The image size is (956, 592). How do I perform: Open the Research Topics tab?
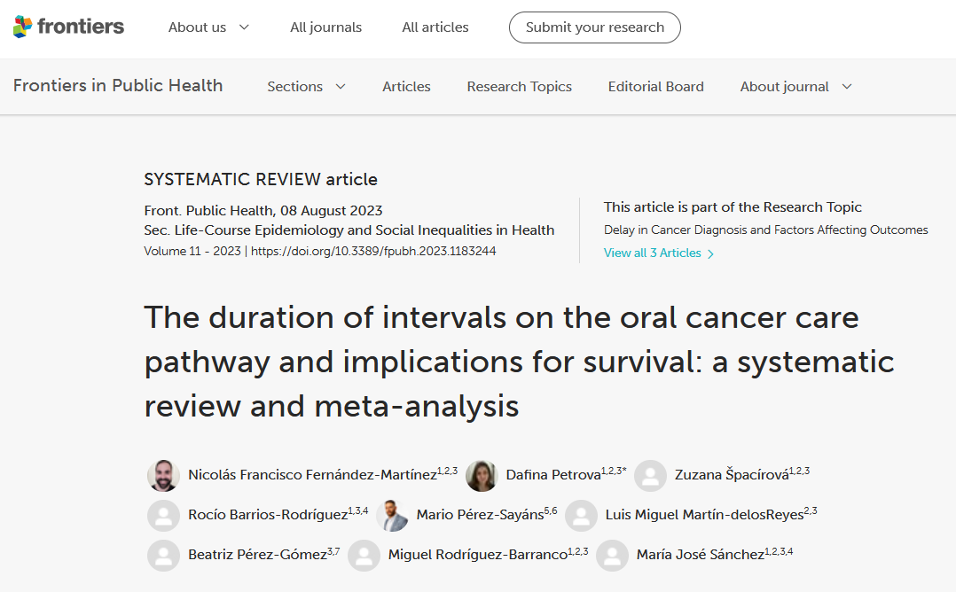tap(519, 87)
